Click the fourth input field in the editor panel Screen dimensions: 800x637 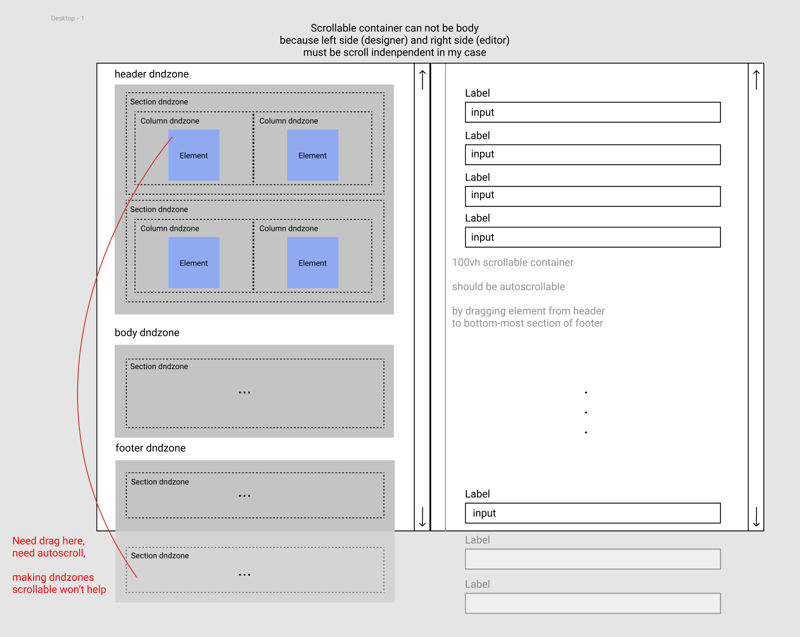click(x=593, y=237)
